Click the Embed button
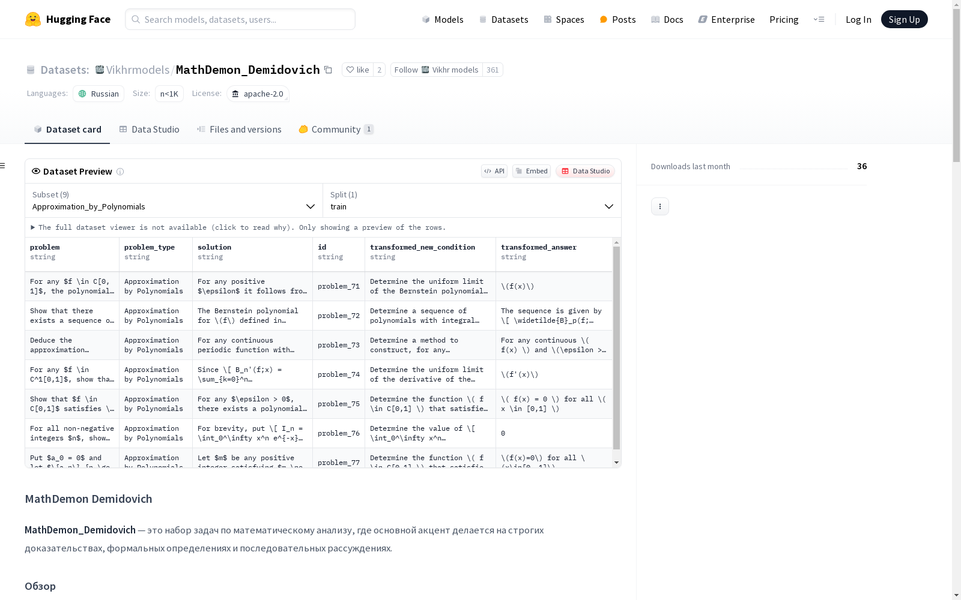This screenshot has width=961, height=600. point(532,171)
